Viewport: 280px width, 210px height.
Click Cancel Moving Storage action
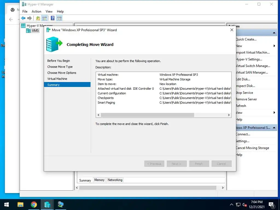252,148
